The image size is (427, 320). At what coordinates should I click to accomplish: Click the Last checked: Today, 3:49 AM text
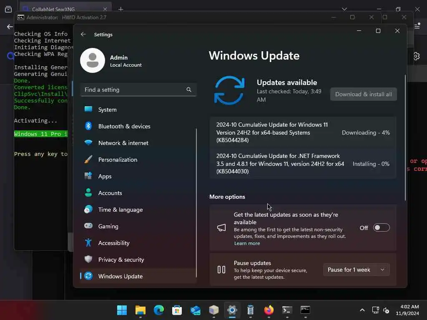[289, 95]
